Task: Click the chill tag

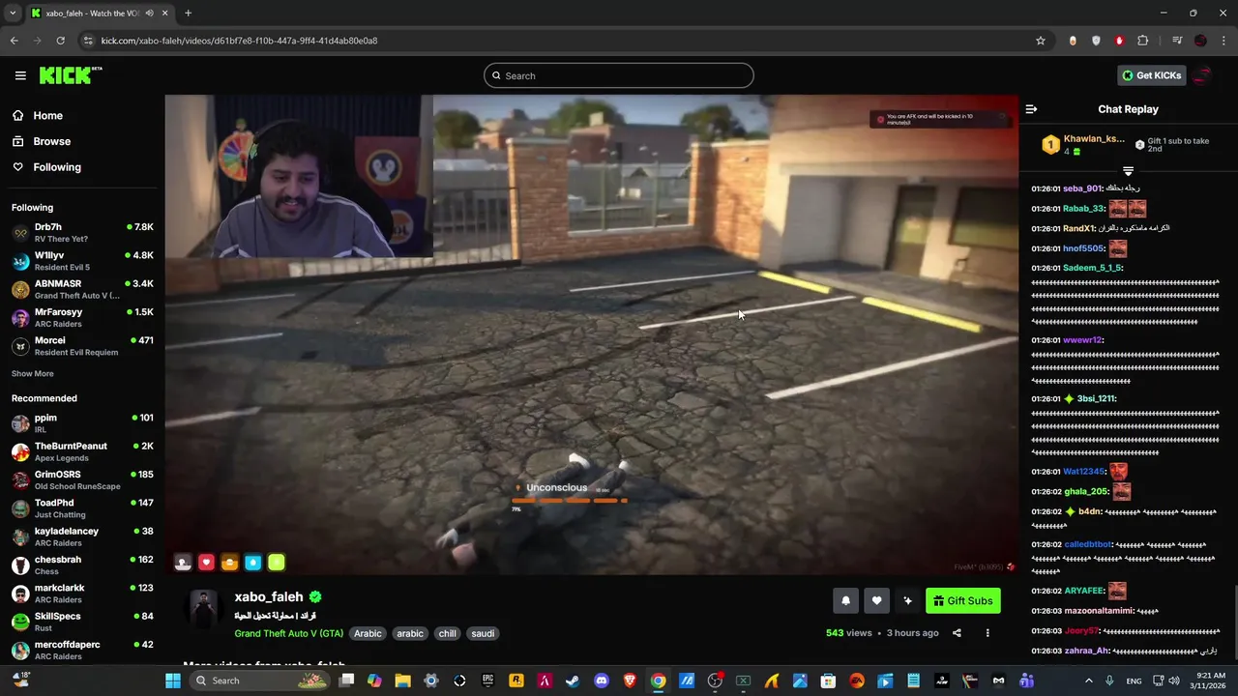Action: point(447,633)
